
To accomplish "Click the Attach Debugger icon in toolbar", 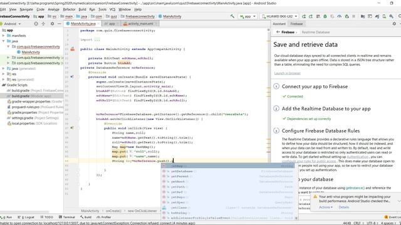I will (x=346, y=16).
